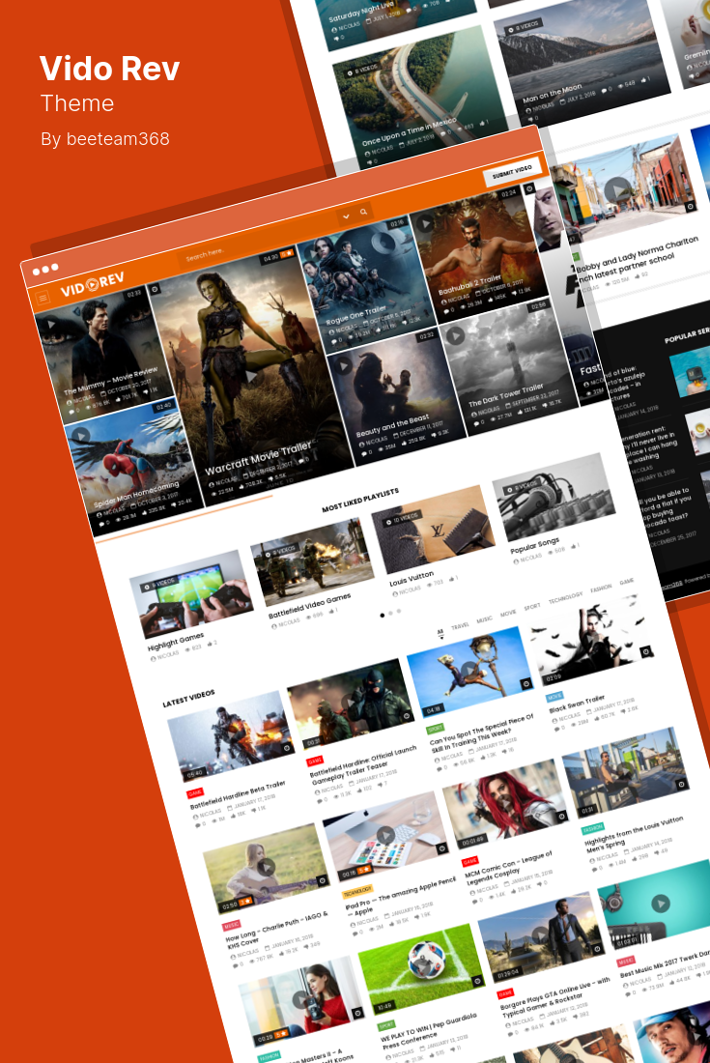710x1063 pixels.
Task: Open the Highlight Games playlist thumbnail
Action: pos(191,592)
